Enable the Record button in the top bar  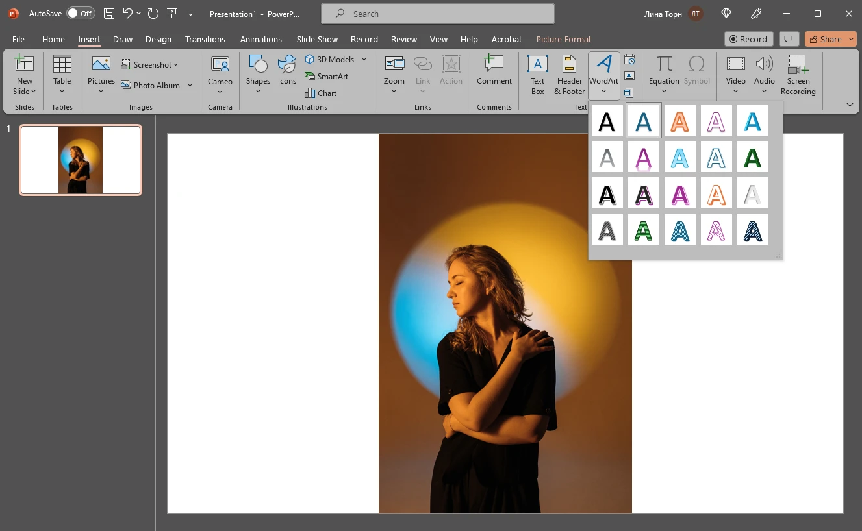(x=748, y=39)
